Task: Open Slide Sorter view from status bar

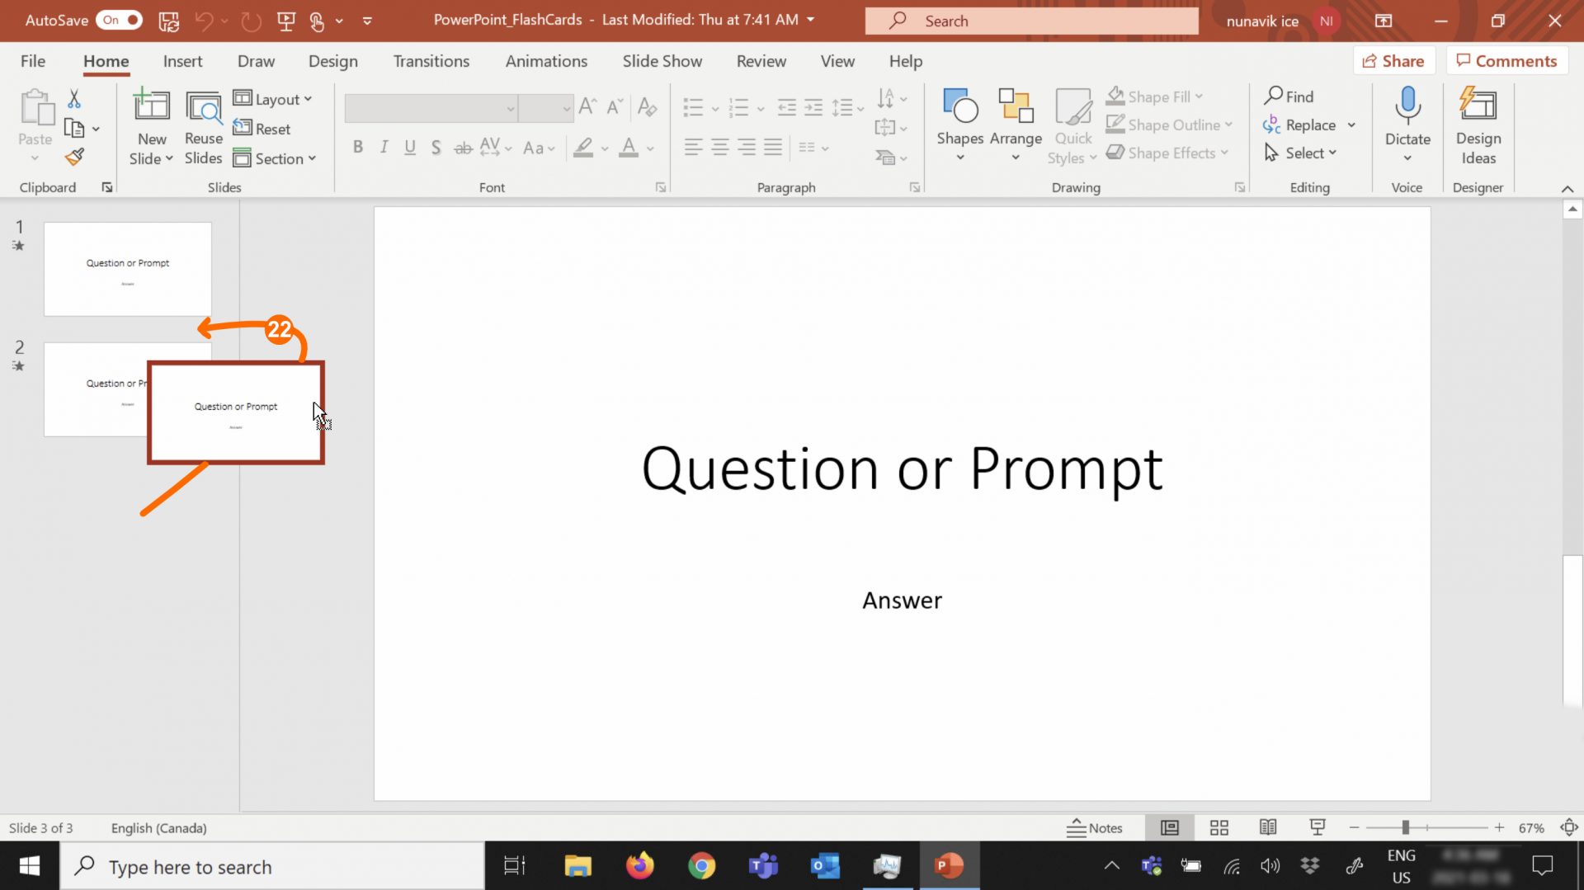Action: (1219, 827)
